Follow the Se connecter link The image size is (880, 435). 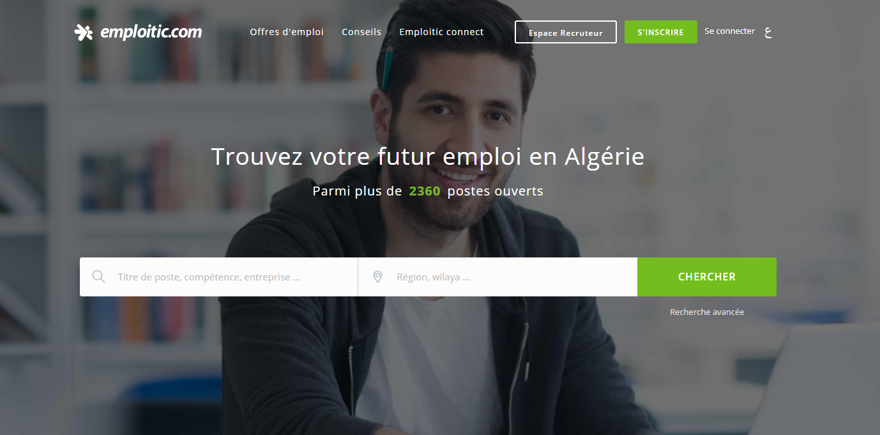pyautogui.click(x=729, y=31)
